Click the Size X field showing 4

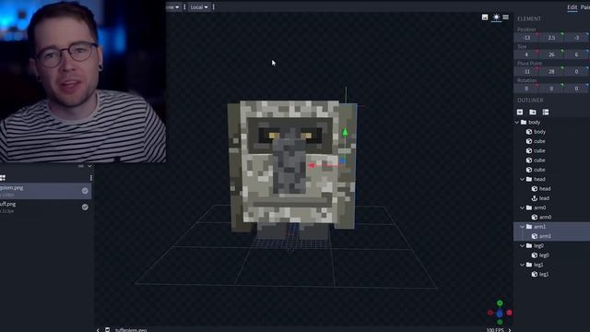click(x=526, y=54)
